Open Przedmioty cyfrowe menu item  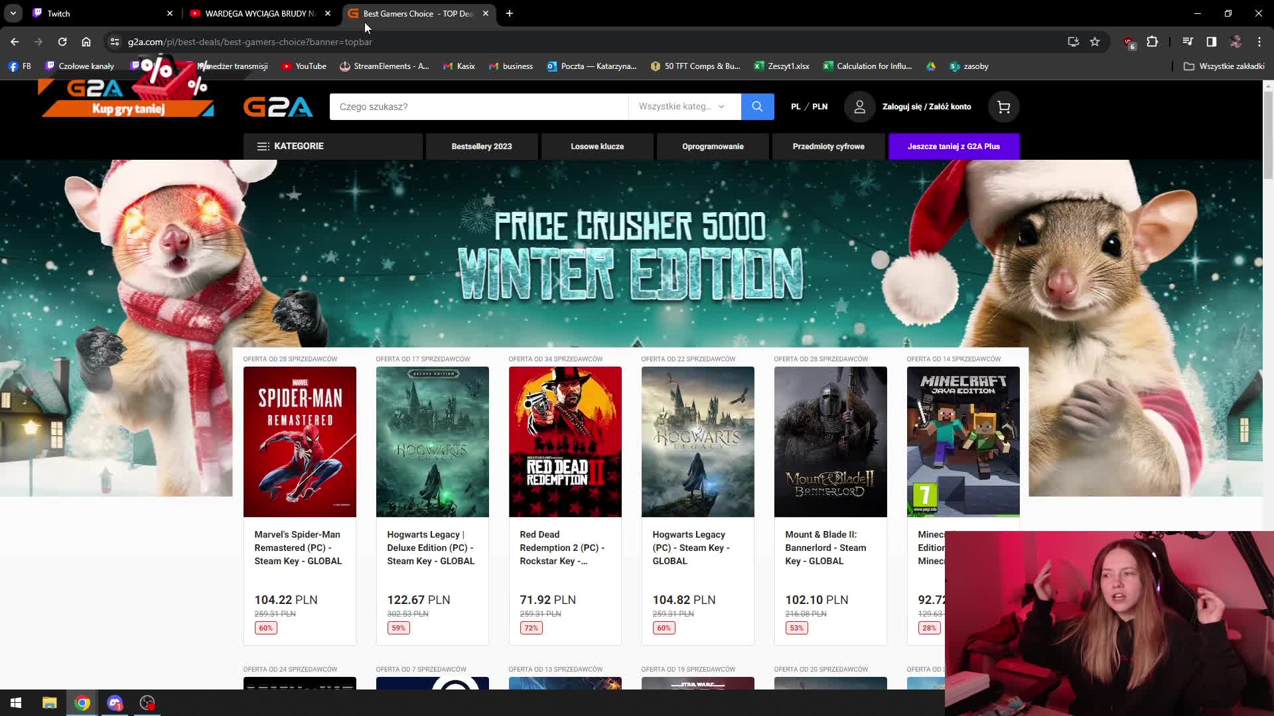(828, 147)
